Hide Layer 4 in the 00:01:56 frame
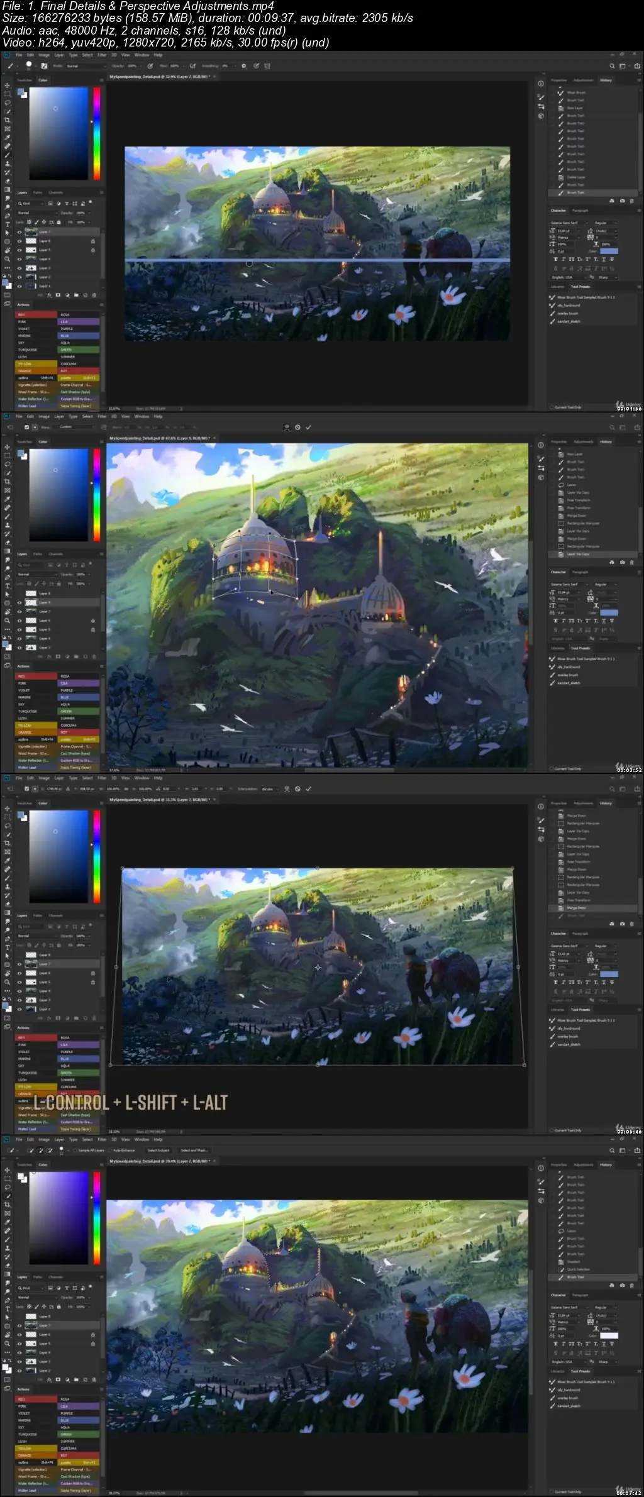 (19, 259)
